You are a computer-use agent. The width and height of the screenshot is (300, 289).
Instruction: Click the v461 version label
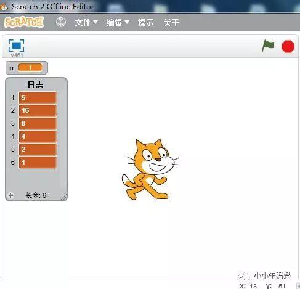[x=17, y=55]
